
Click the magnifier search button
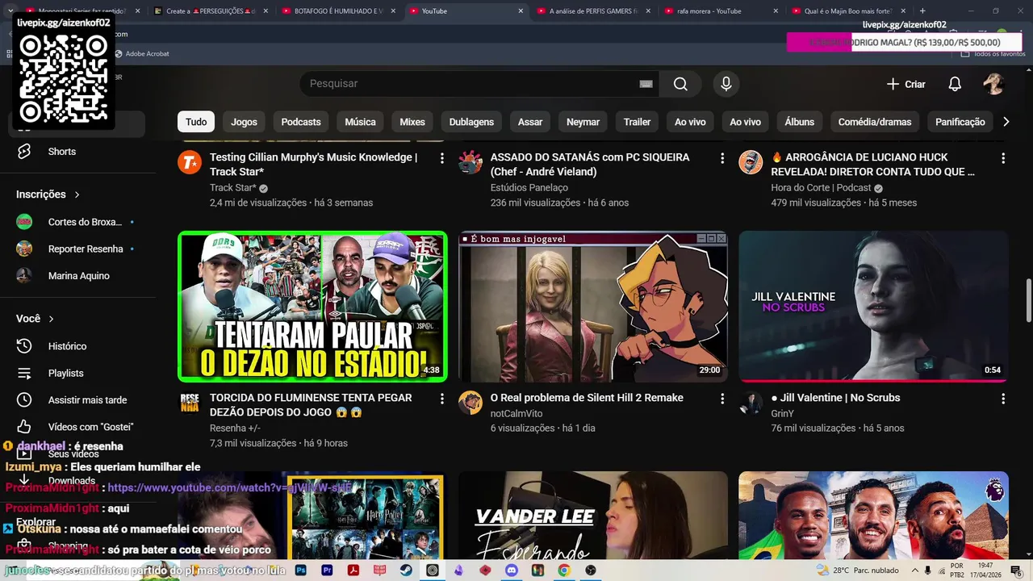[x=680, y=84]
